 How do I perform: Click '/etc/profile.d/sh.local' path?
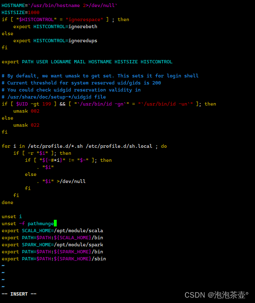pyautogui.click(x=119, y=146)
